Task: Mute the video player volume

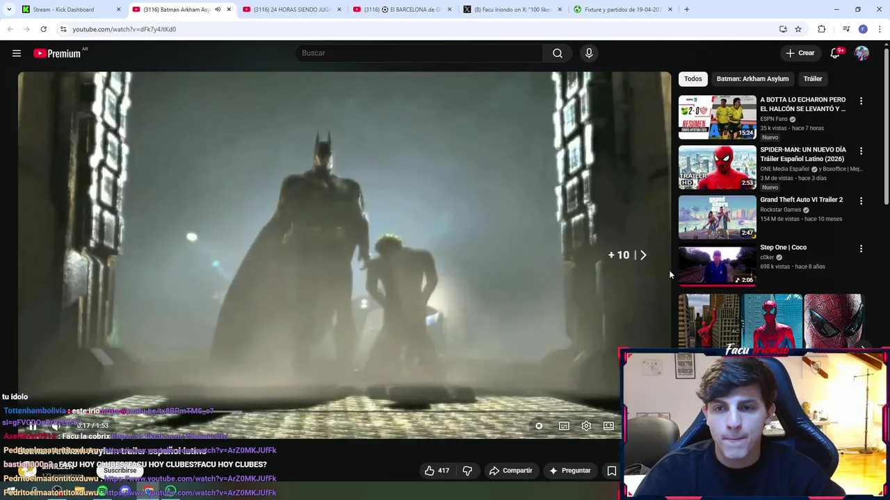Action: point(56,426)
